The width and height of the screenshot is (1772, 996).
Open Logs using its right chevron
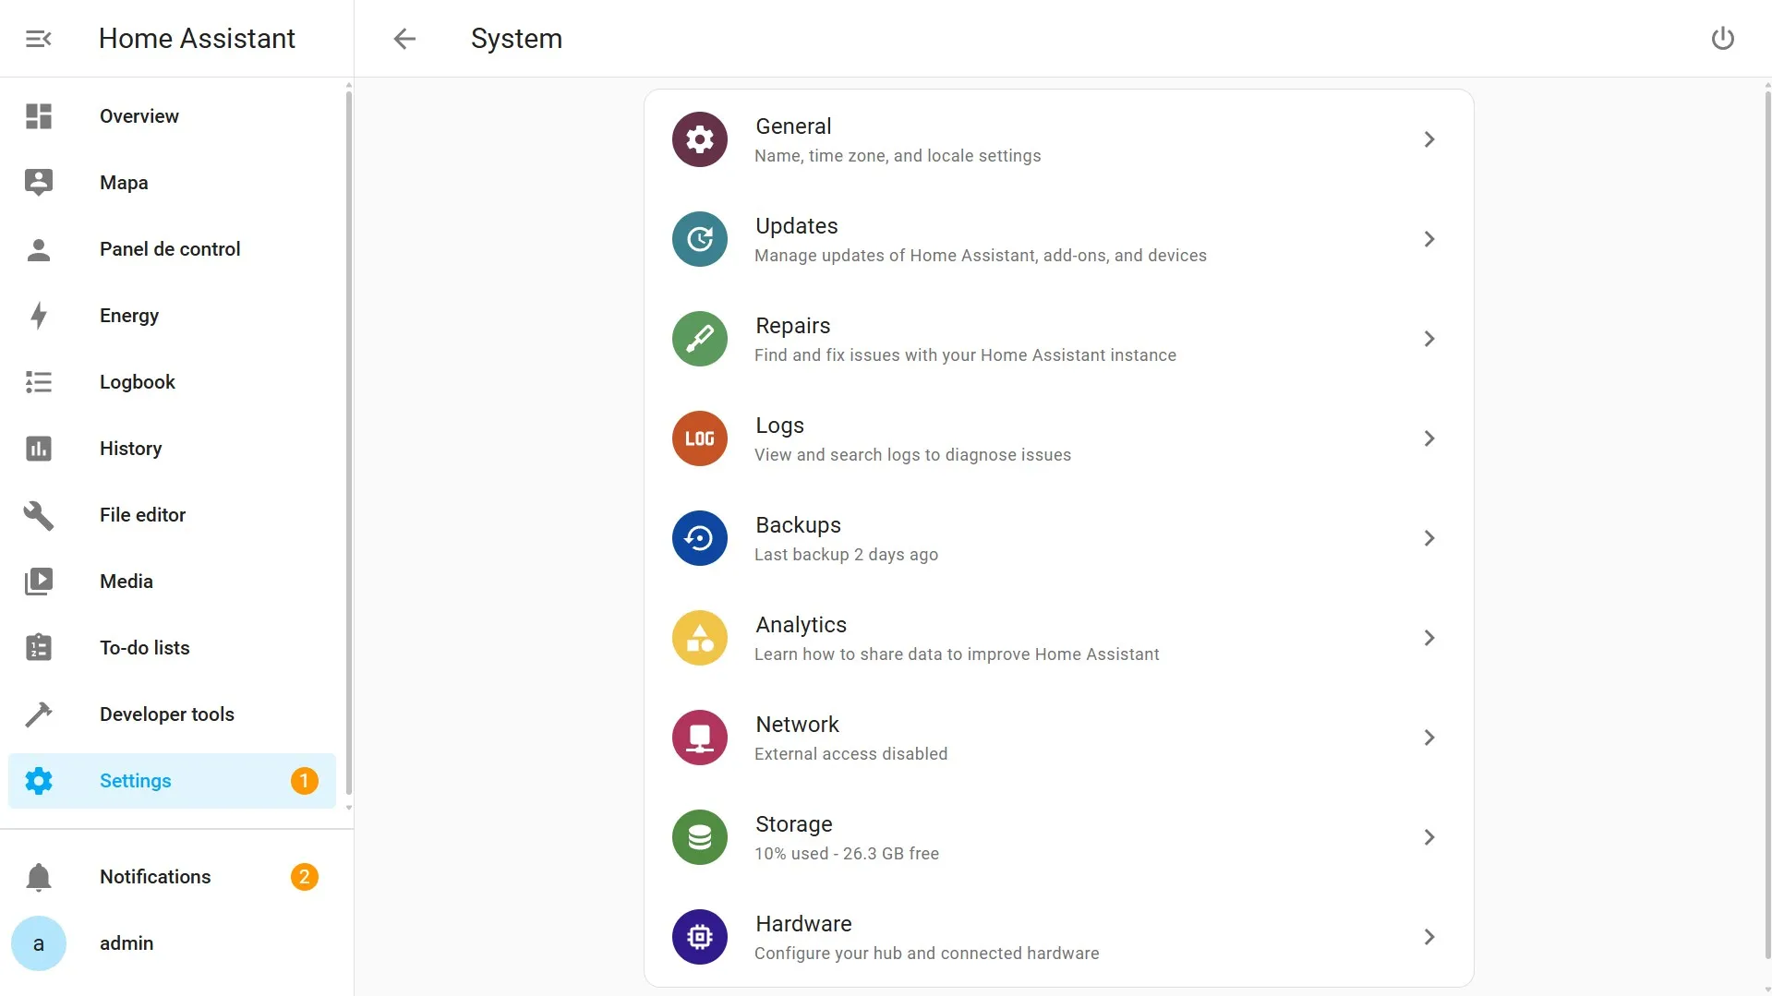pyautogui.click(x=1429, y=438)
